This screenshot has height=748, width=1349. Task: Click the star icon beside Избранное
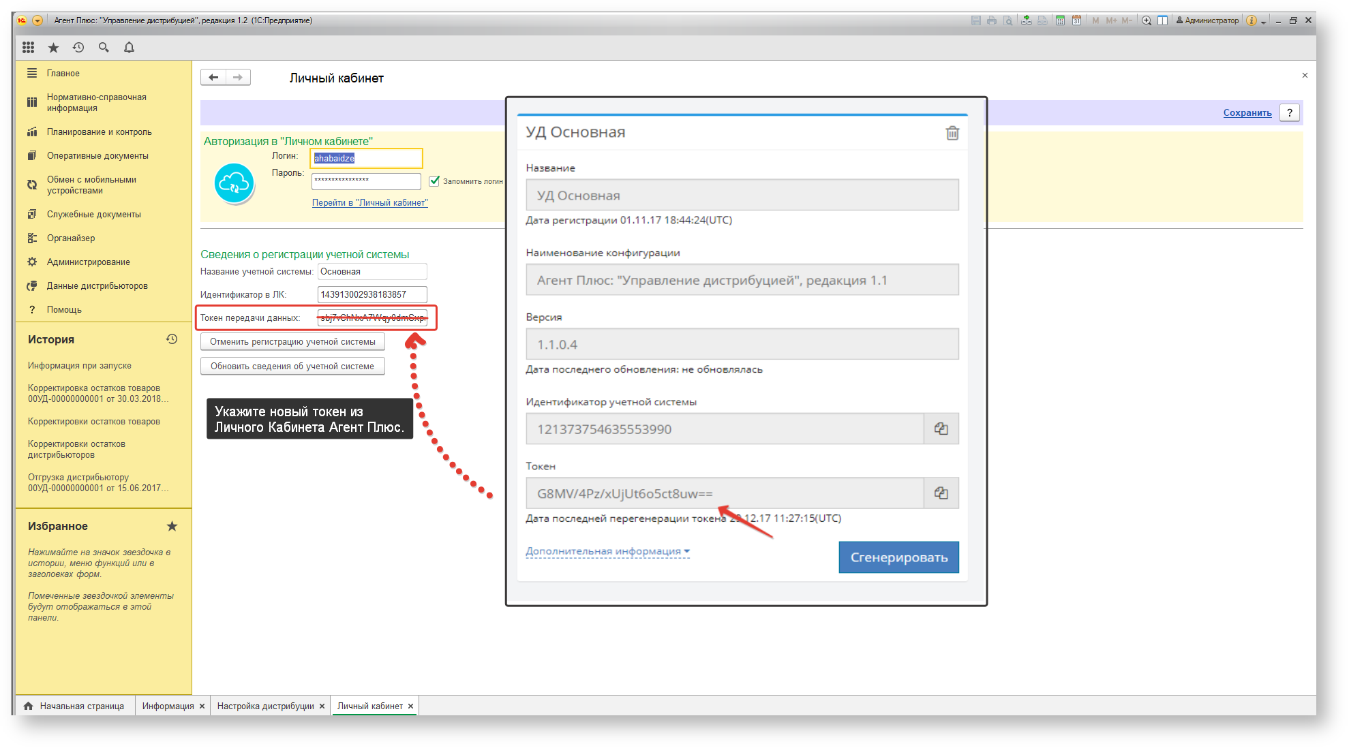(x=172, y=526)
